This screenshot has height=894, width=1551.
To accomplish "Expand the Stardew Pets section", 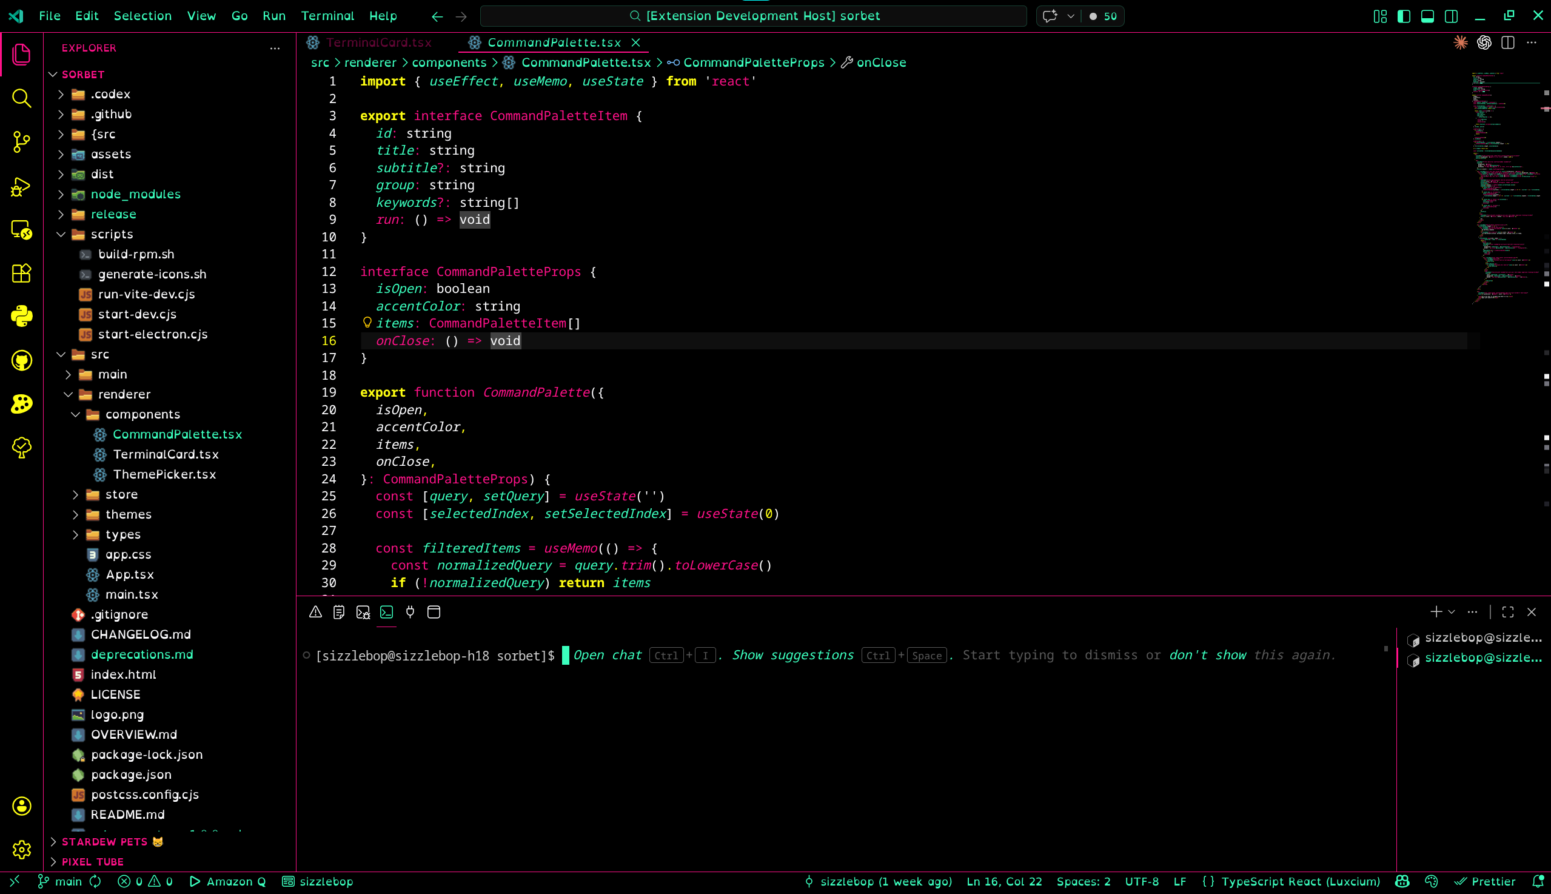I will pos(104,842).
